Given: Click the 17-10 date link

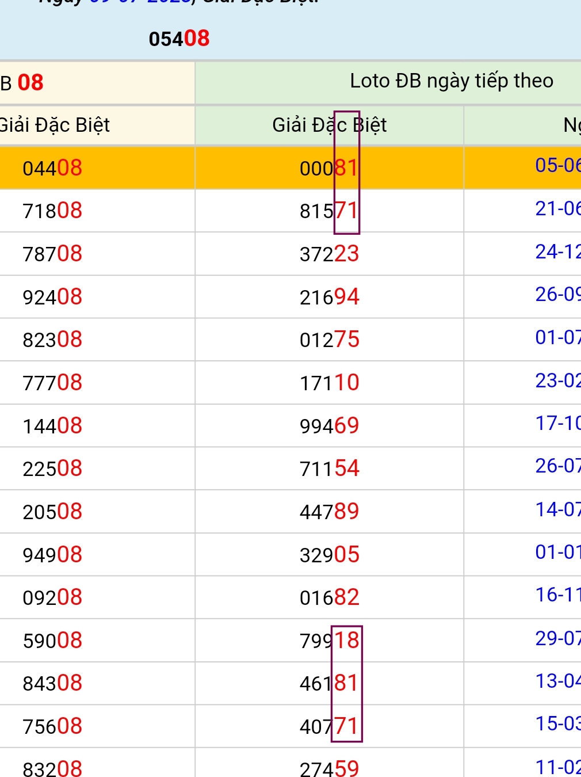Looking at the screenshot, I should 557,424.
